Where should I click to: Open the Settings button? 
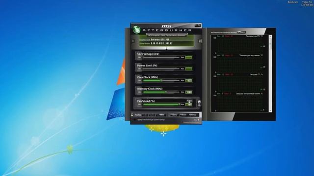[x=193, y=115]
